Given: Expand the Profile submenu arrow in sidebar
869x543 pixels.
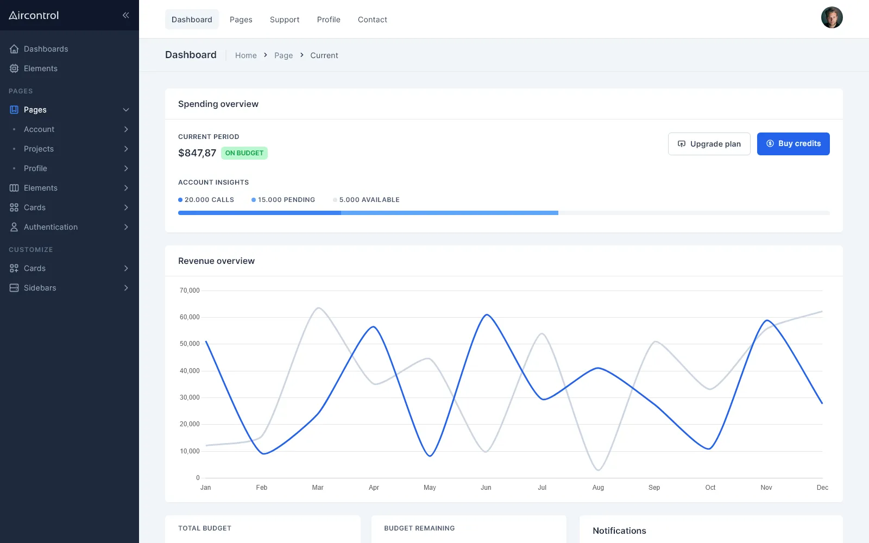Looking at the screenshot, I should pos(126,168).
